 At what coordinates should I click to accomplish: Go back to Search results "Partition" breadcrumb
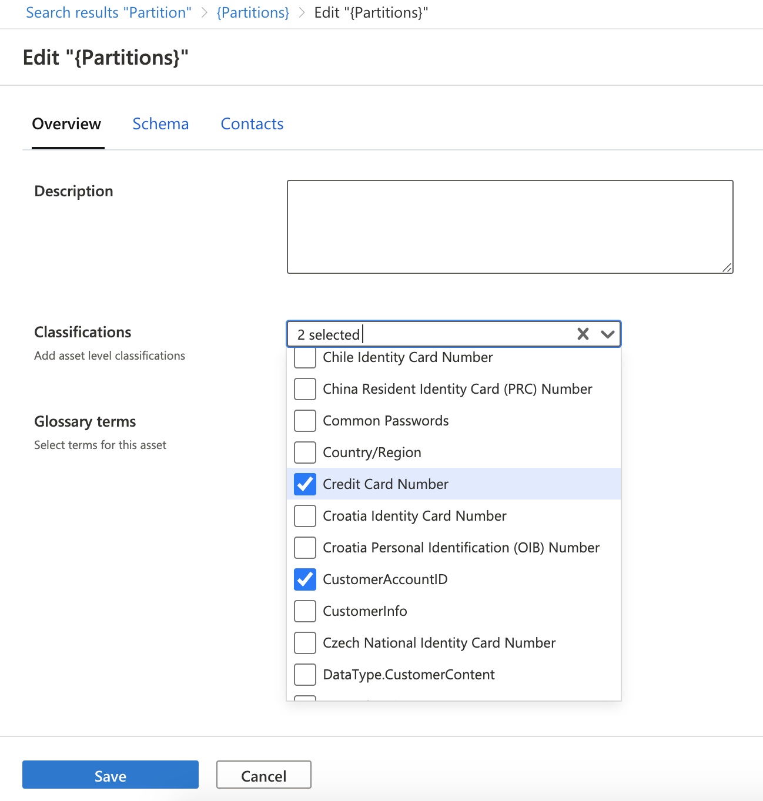(109, 13)
